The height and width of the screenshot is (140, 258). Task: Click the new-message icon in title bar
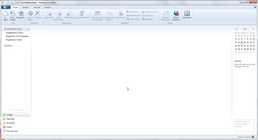click(x=8, y=3)
